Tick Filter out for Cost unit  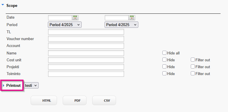point(193,60)
